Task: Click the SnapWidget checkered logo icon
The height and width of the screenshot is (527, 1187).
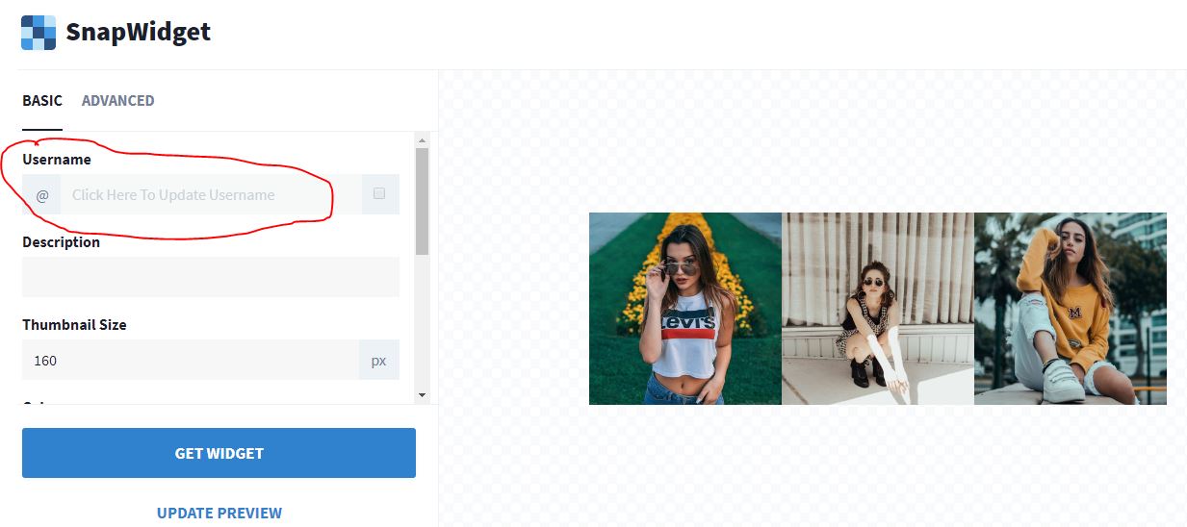Action: pos(39,32)
